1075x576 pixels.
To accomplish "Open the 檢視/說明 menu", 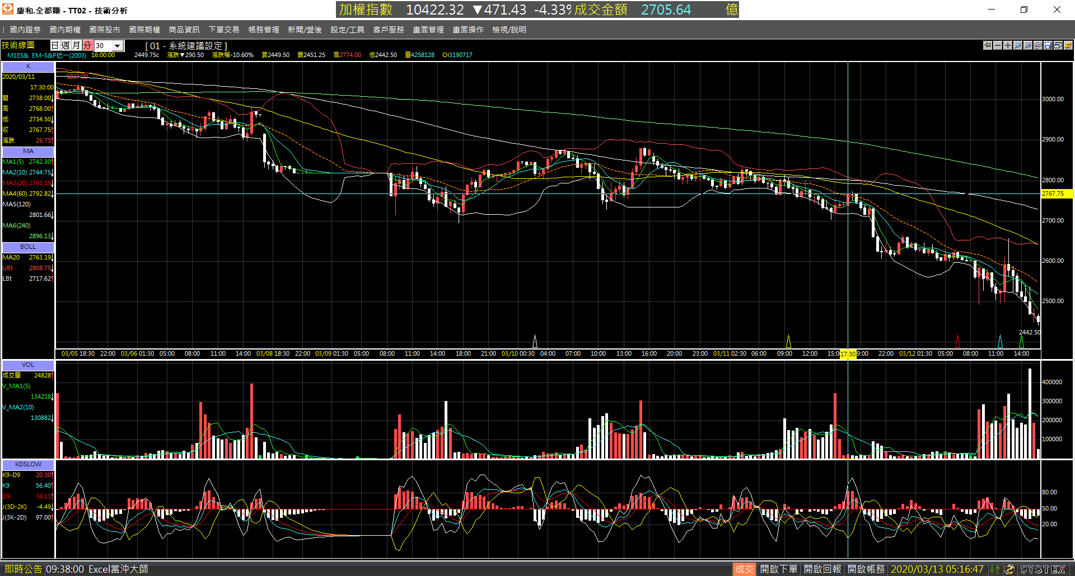I will point(510,30).
